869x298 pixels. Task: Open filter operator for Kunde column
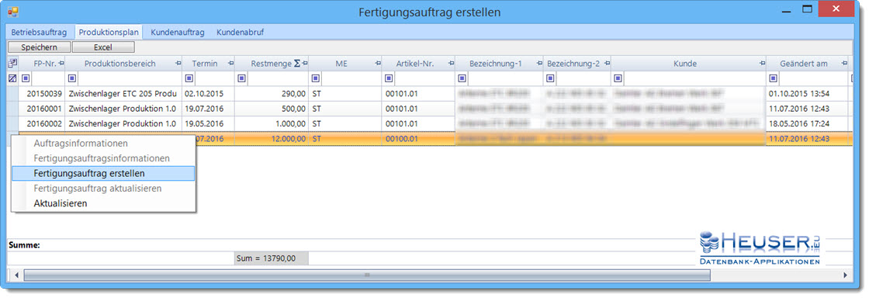[x=618, y=78]
